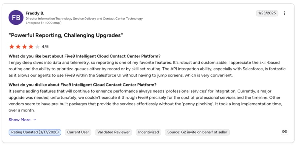Screen dimensions: 295x145
Task: Click the second rating star
Action: pos(18,46)
